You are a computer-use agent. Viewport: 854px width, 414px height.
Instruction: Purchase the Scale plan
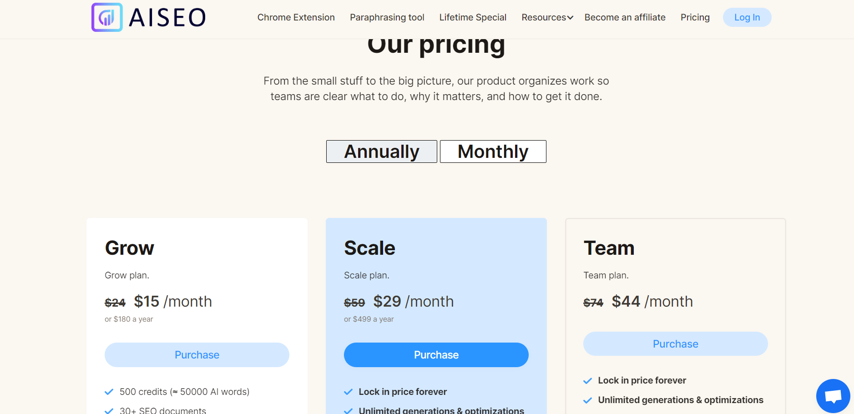coord(436,355)
